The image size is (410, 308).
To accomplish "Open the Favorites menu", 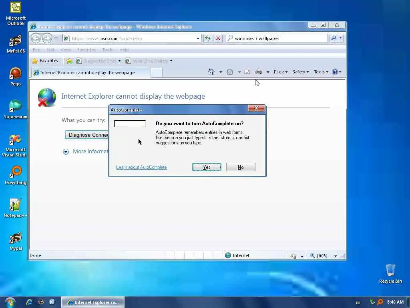I will coord(86,50).
